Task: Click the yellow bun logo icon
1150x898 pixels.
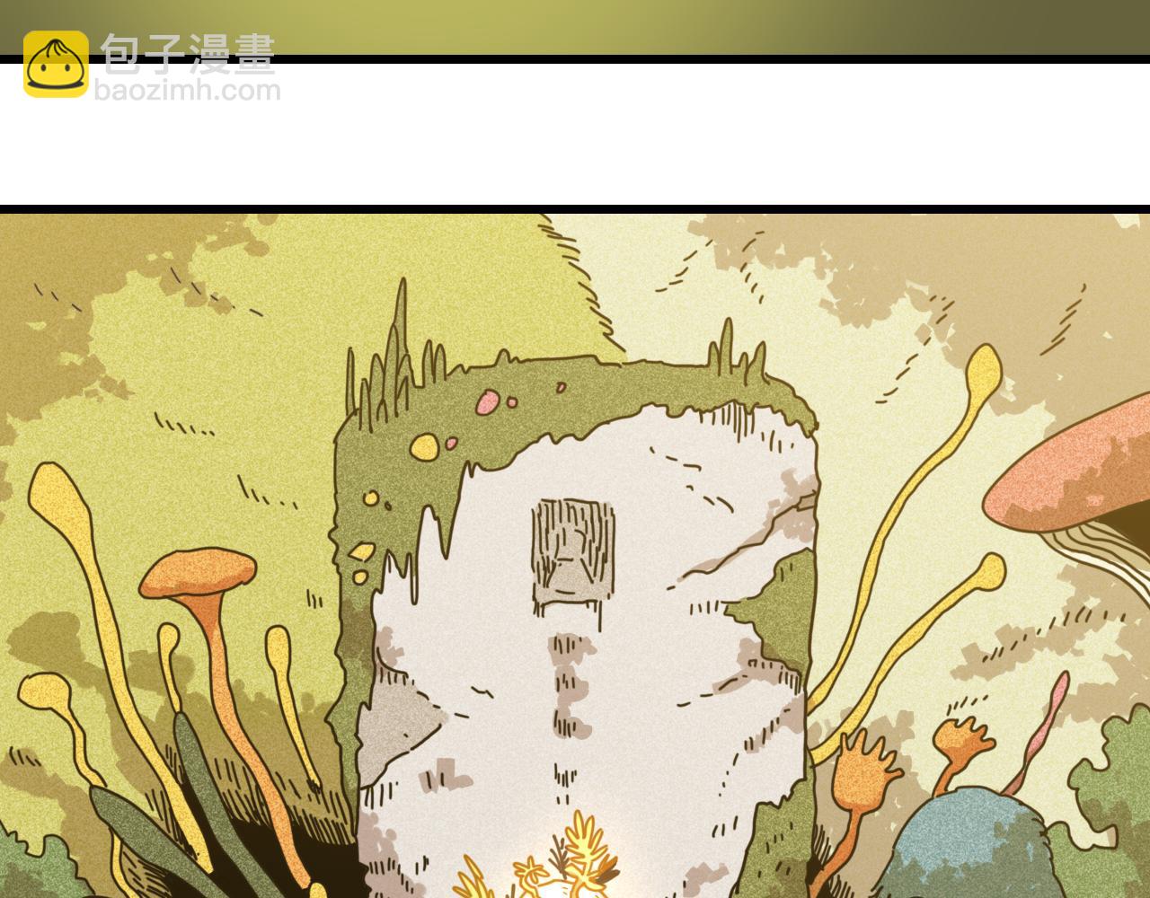Action: coord(55,64)
